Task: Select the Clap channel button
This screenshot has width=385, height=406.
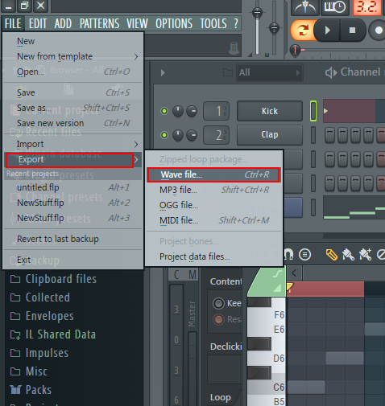Action: point(270,135)
